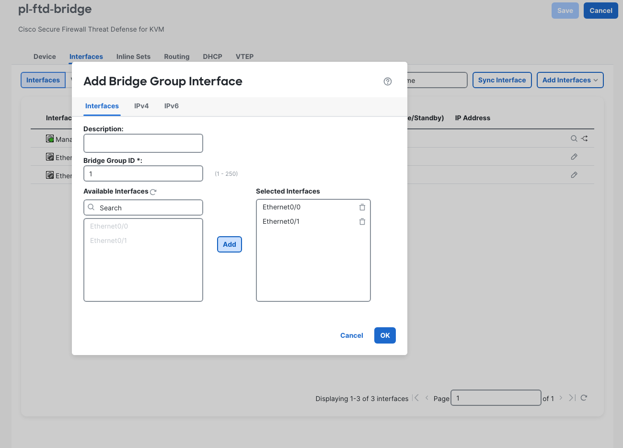Click the Add button between lists
This screenshot has height=448, width=623.
point(230,244)
